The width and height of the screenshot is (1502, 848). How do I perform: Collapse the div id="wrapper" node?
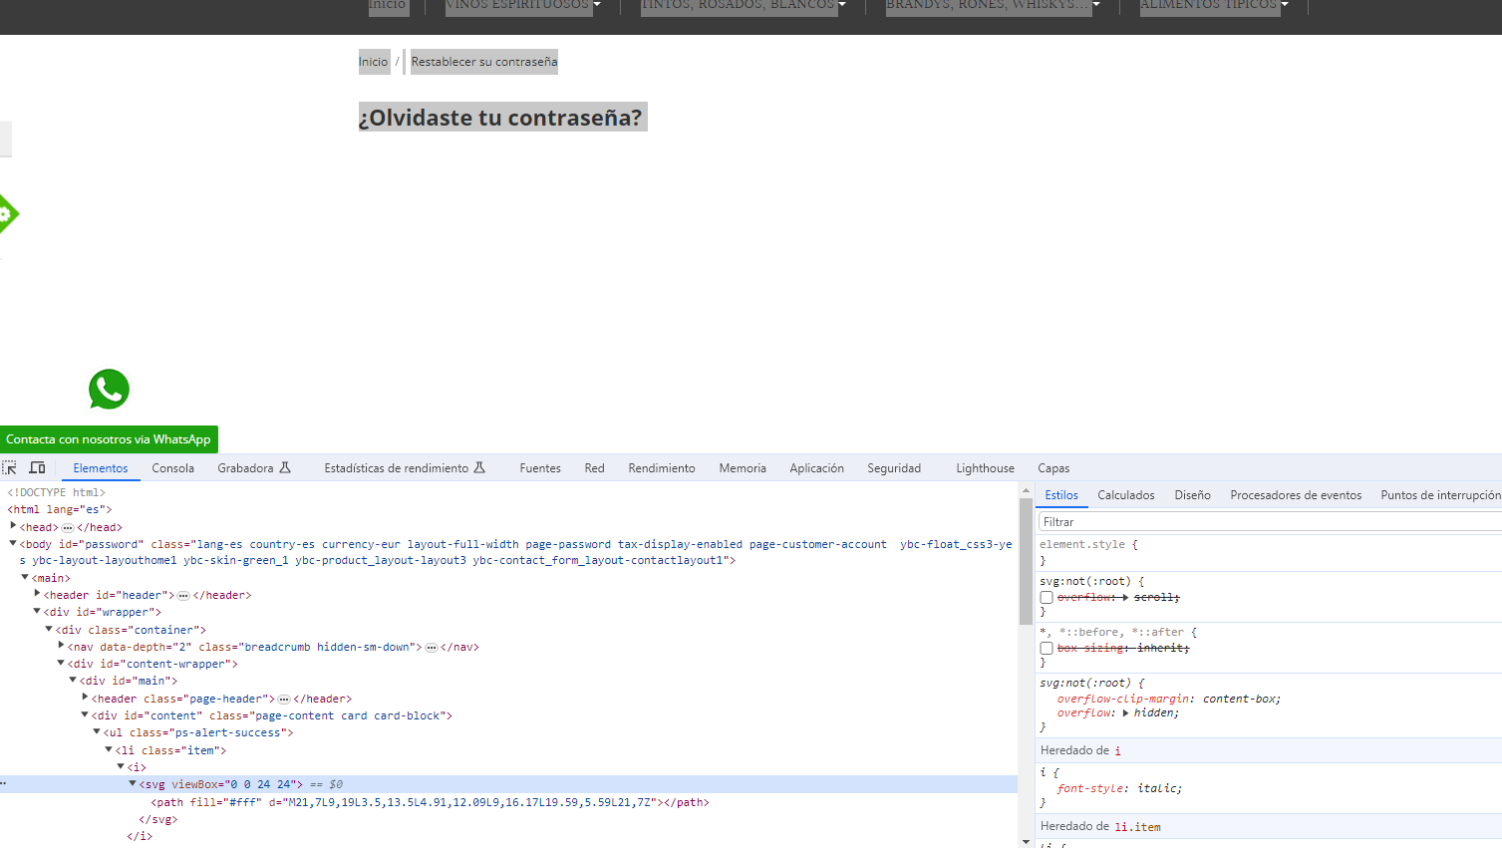(37, 611)
